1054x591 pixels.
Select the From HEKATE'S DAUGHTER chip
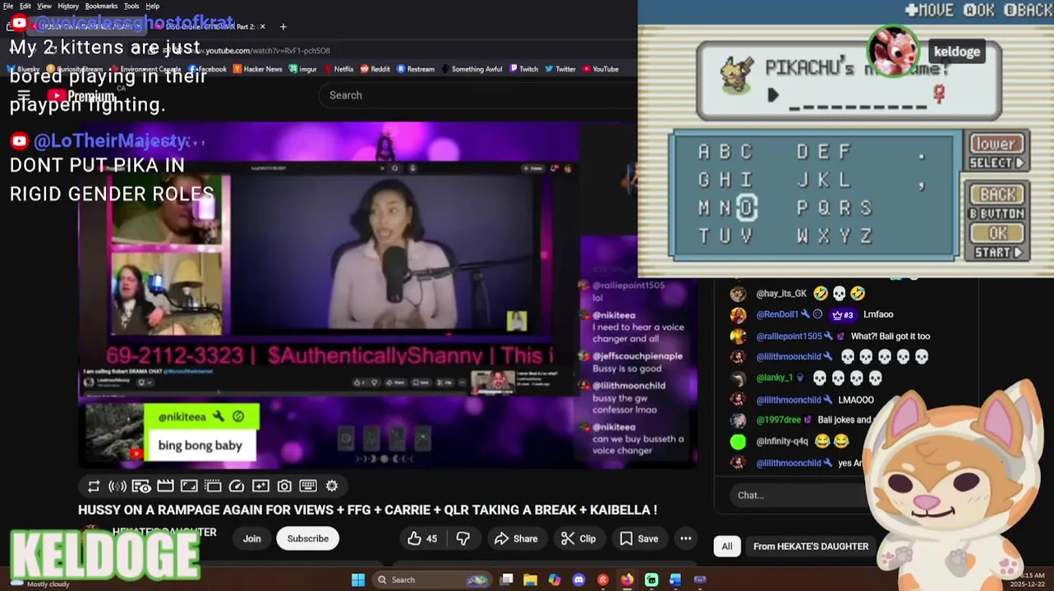[811, 546]
